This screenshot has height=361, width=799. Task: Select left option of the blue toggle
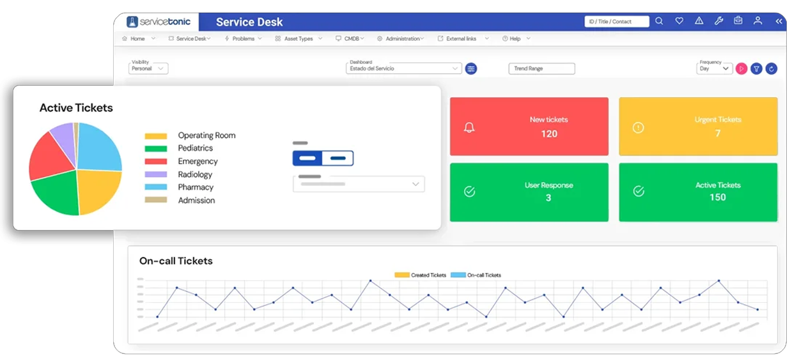[307, 158]
